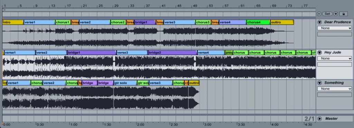Click the 2/1 grid quantization display
Viewport: 354px width, 128px height.
point(309,119)
